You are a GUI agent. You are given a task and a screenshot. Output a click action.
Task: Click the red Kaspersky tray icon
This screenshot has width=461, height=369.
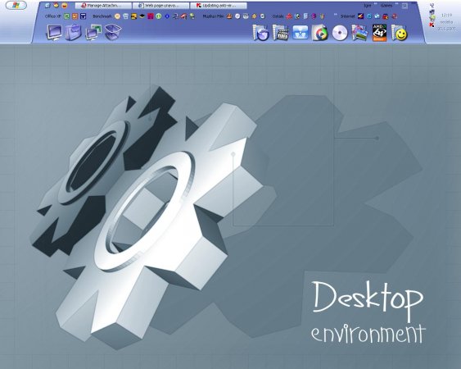[432, 25]
